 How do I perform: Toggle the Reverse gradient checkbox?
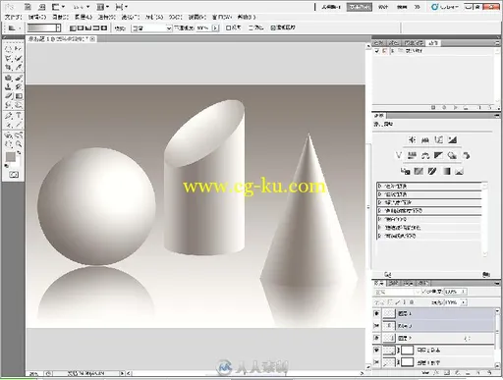[x=228, y=28]
